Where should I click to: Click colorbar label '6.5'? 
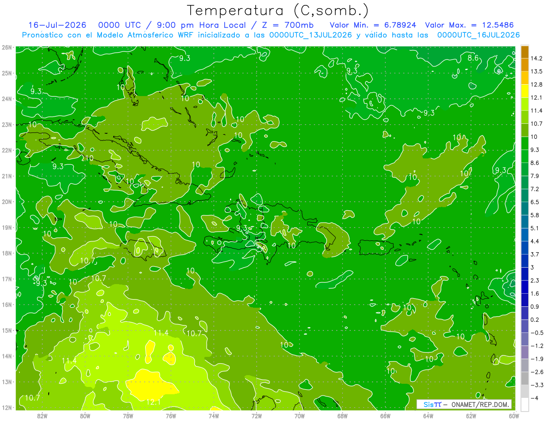tap(535, 202)
